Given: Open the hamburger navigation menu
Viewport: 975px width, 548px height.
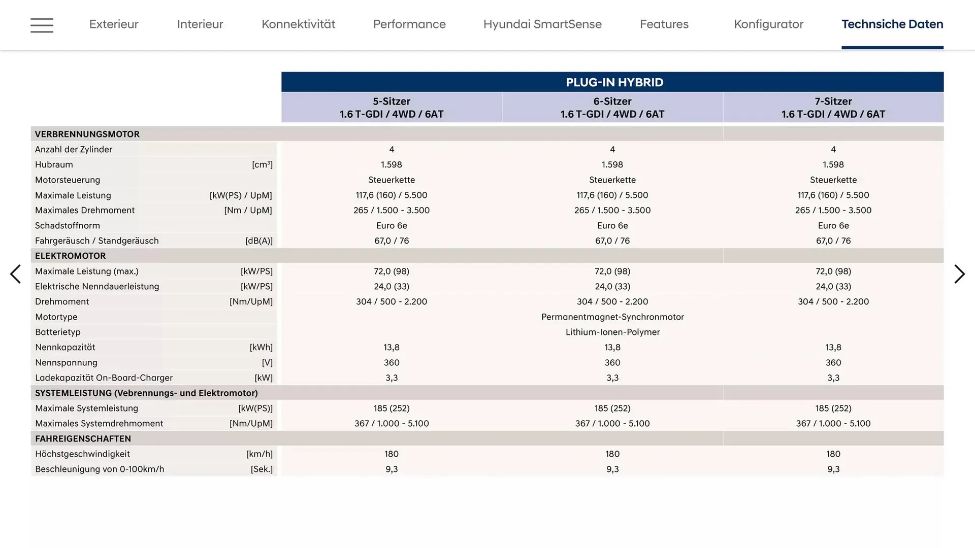Looking at the screenshot, I should 42,25.
